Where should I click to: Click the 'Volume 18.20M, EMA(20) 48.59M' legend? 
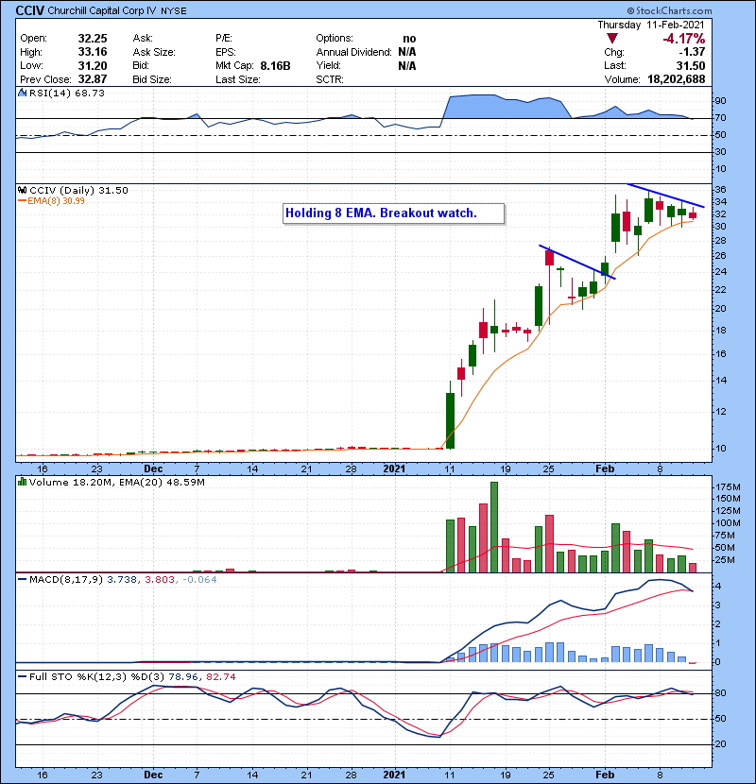click(117, 483)
